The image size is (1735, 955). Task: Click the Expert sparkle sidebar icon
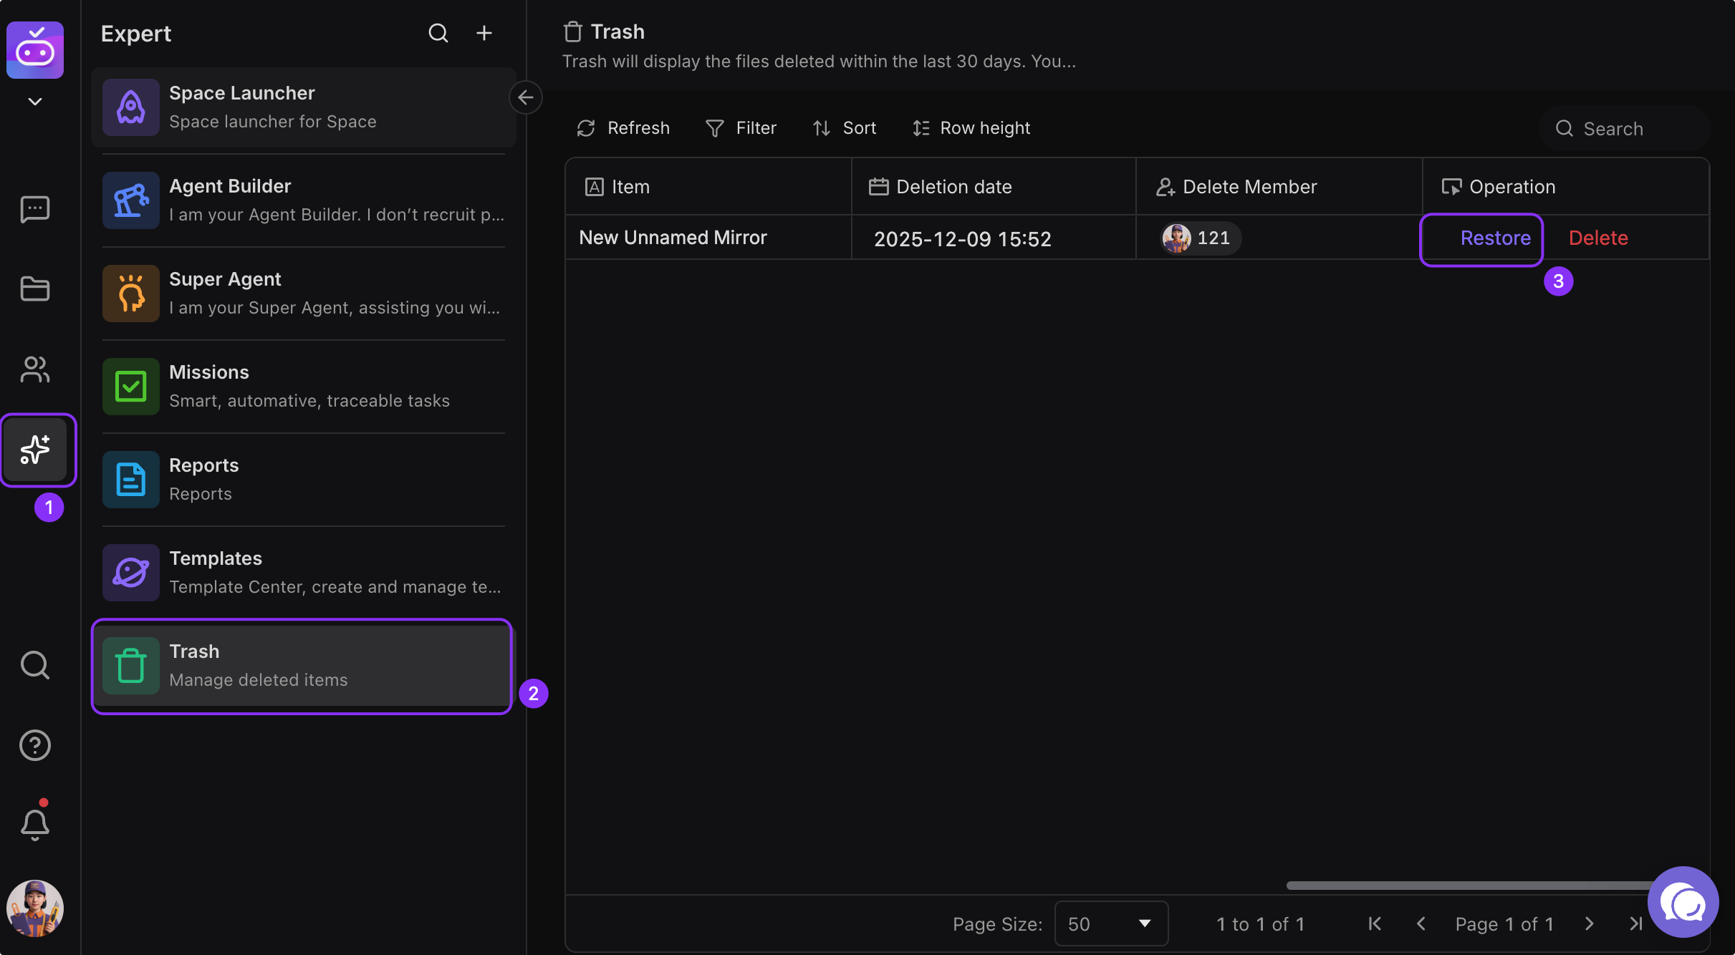[36, 450]
